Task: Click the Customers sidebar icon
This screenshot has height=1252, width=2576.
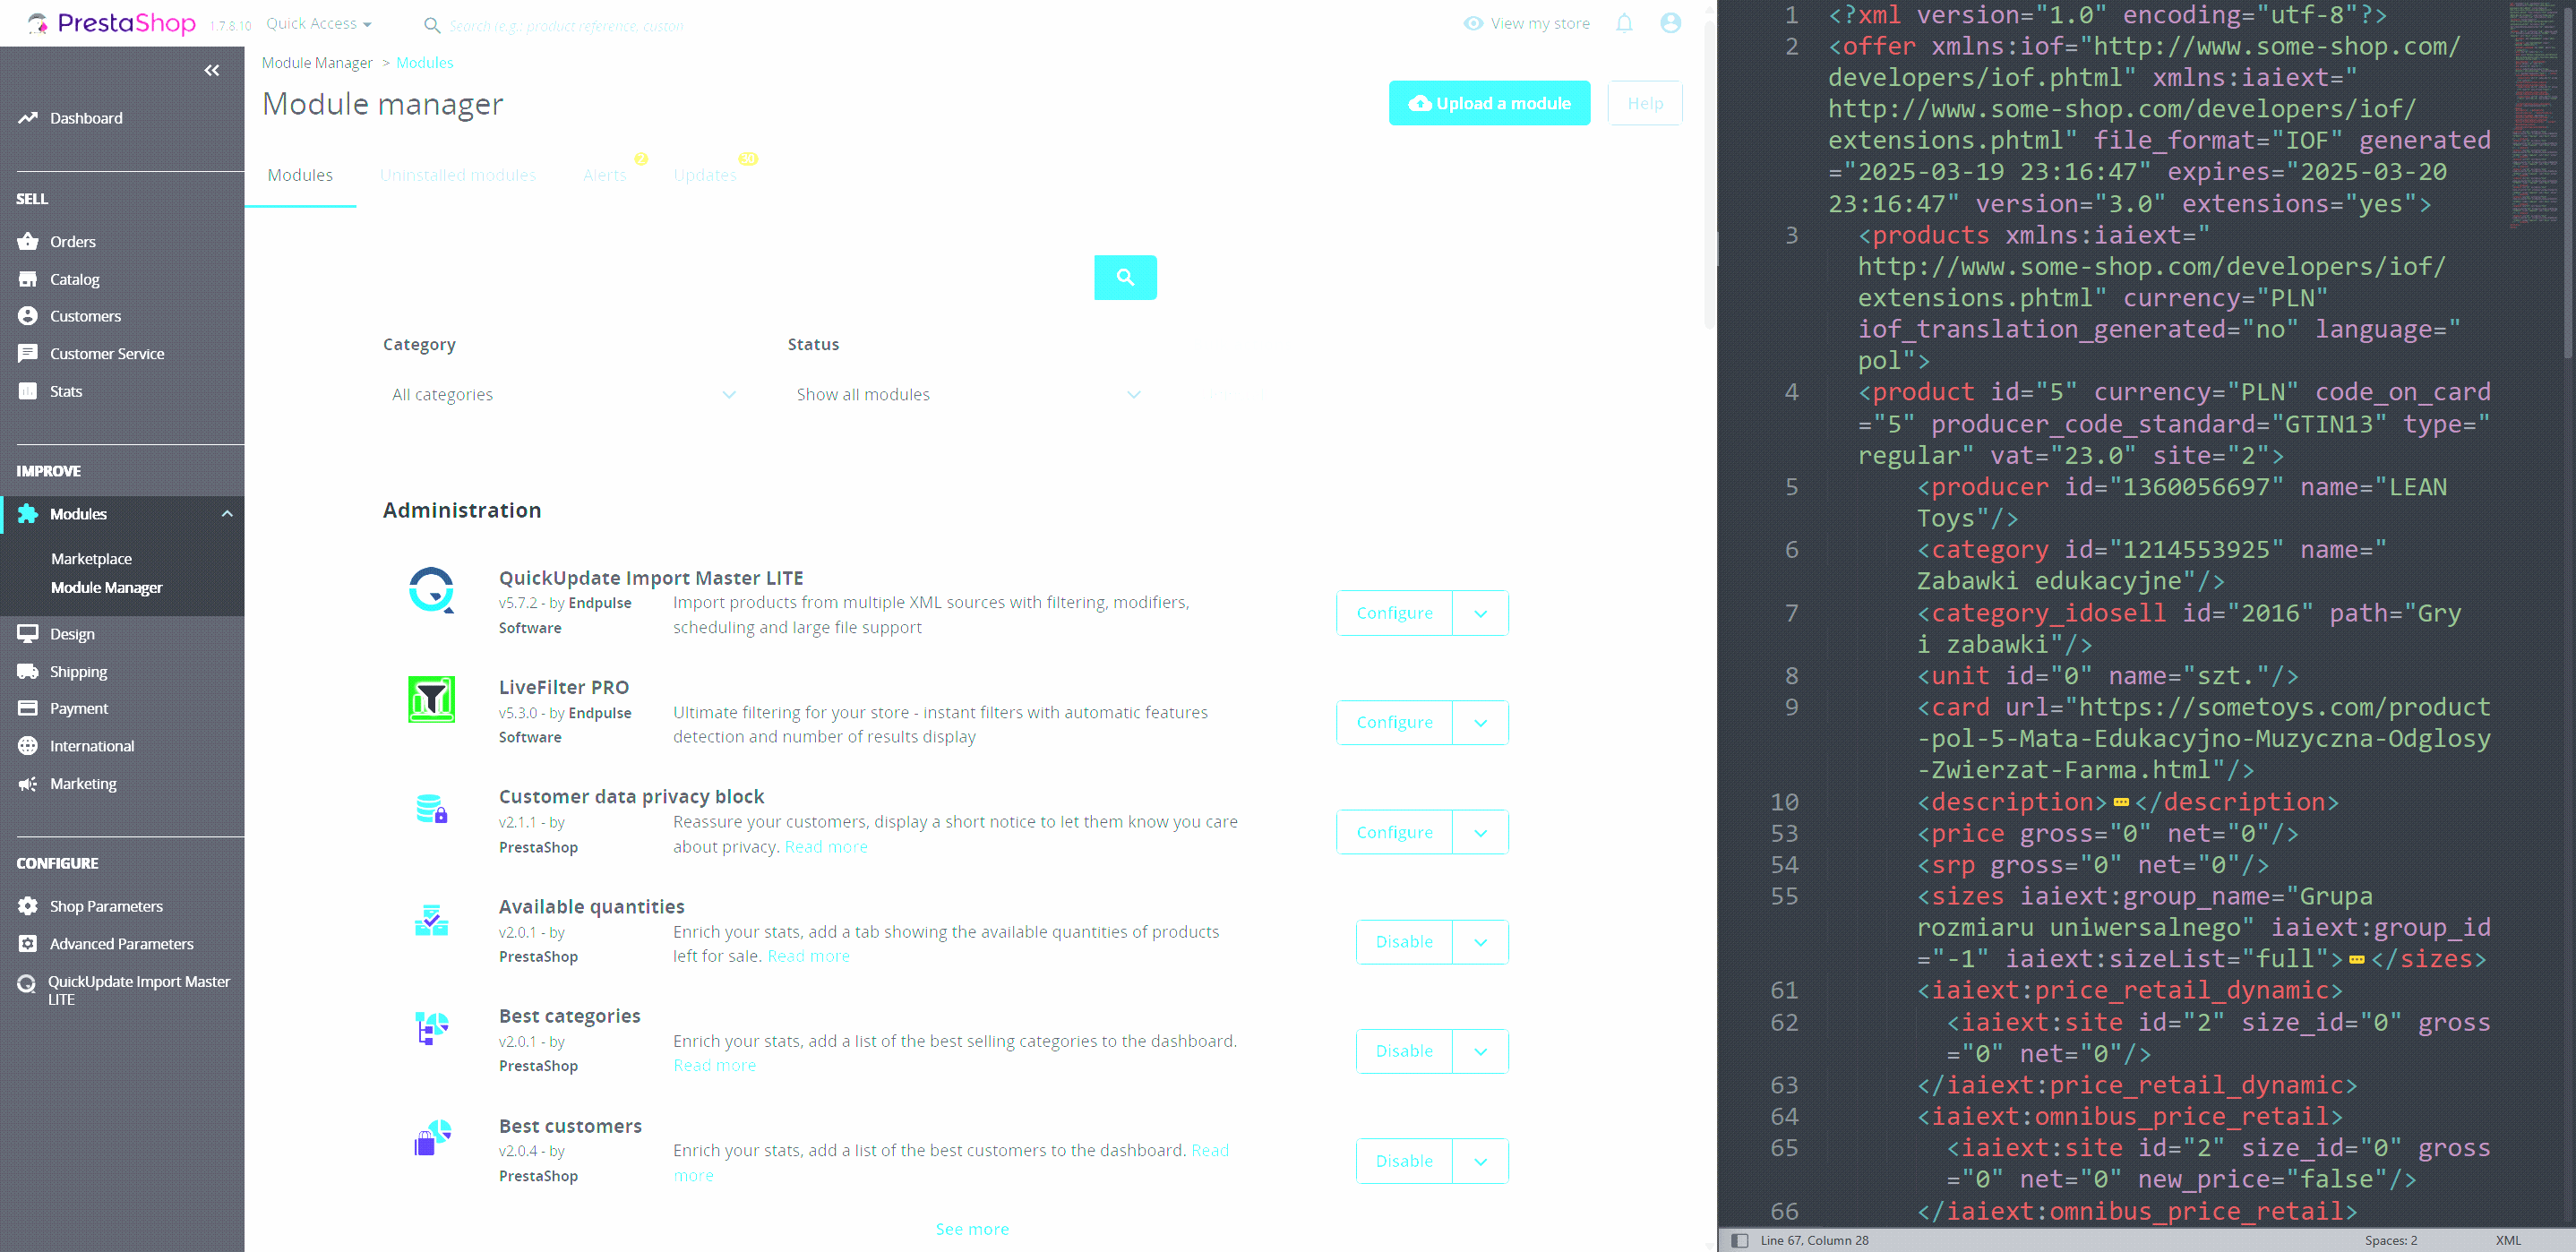Action: 29,316
